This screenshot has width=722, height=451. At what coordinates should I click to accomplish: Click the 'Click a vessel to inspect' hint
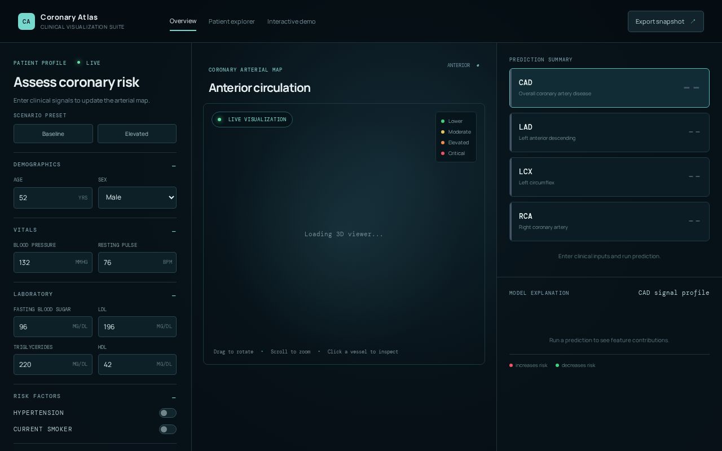[x=363, y=352]
